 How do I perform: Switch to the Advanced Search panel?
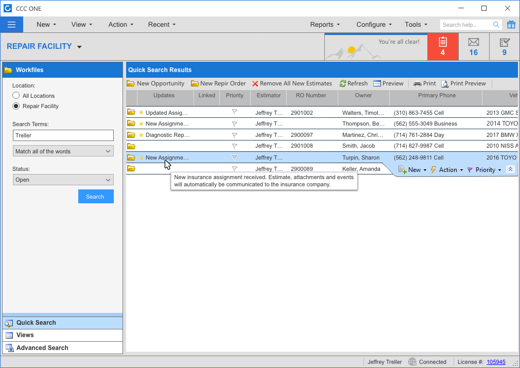point(62,348)
